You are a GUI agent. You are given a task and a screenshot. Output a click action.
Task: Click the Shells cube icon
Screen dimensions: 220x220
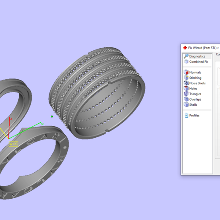point(186,104)
